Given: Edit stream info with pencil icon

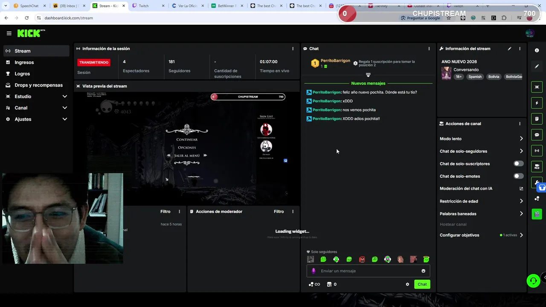Looking at the screenshot, I should coord(509,49).
